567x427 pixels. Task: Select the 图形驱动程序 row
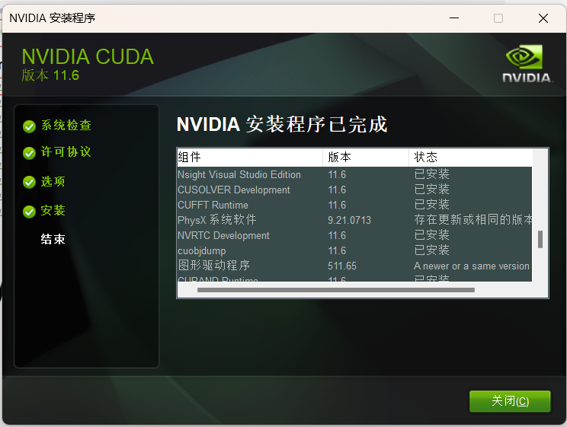354,266
